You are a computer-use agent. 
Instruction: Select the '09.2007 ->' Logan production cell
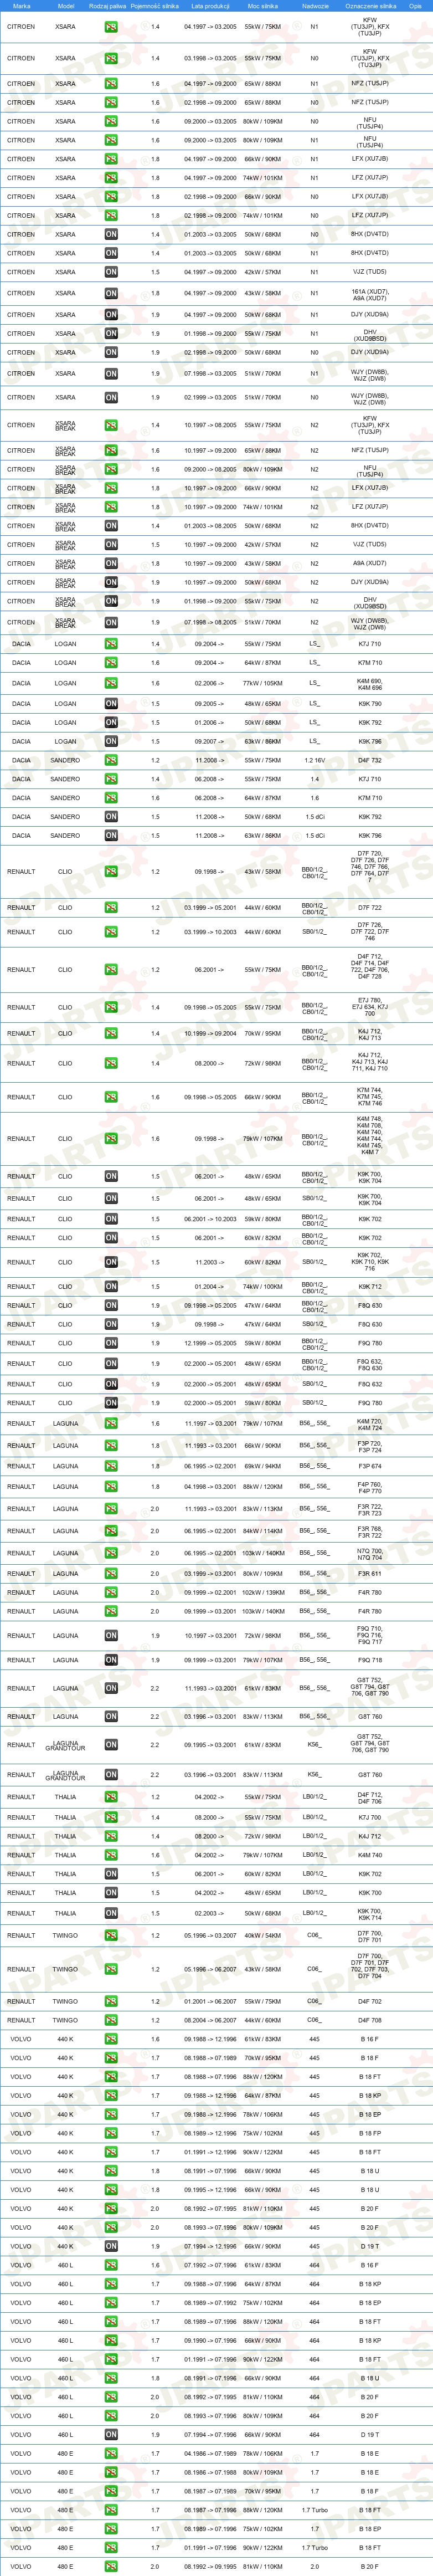(210, 742)
